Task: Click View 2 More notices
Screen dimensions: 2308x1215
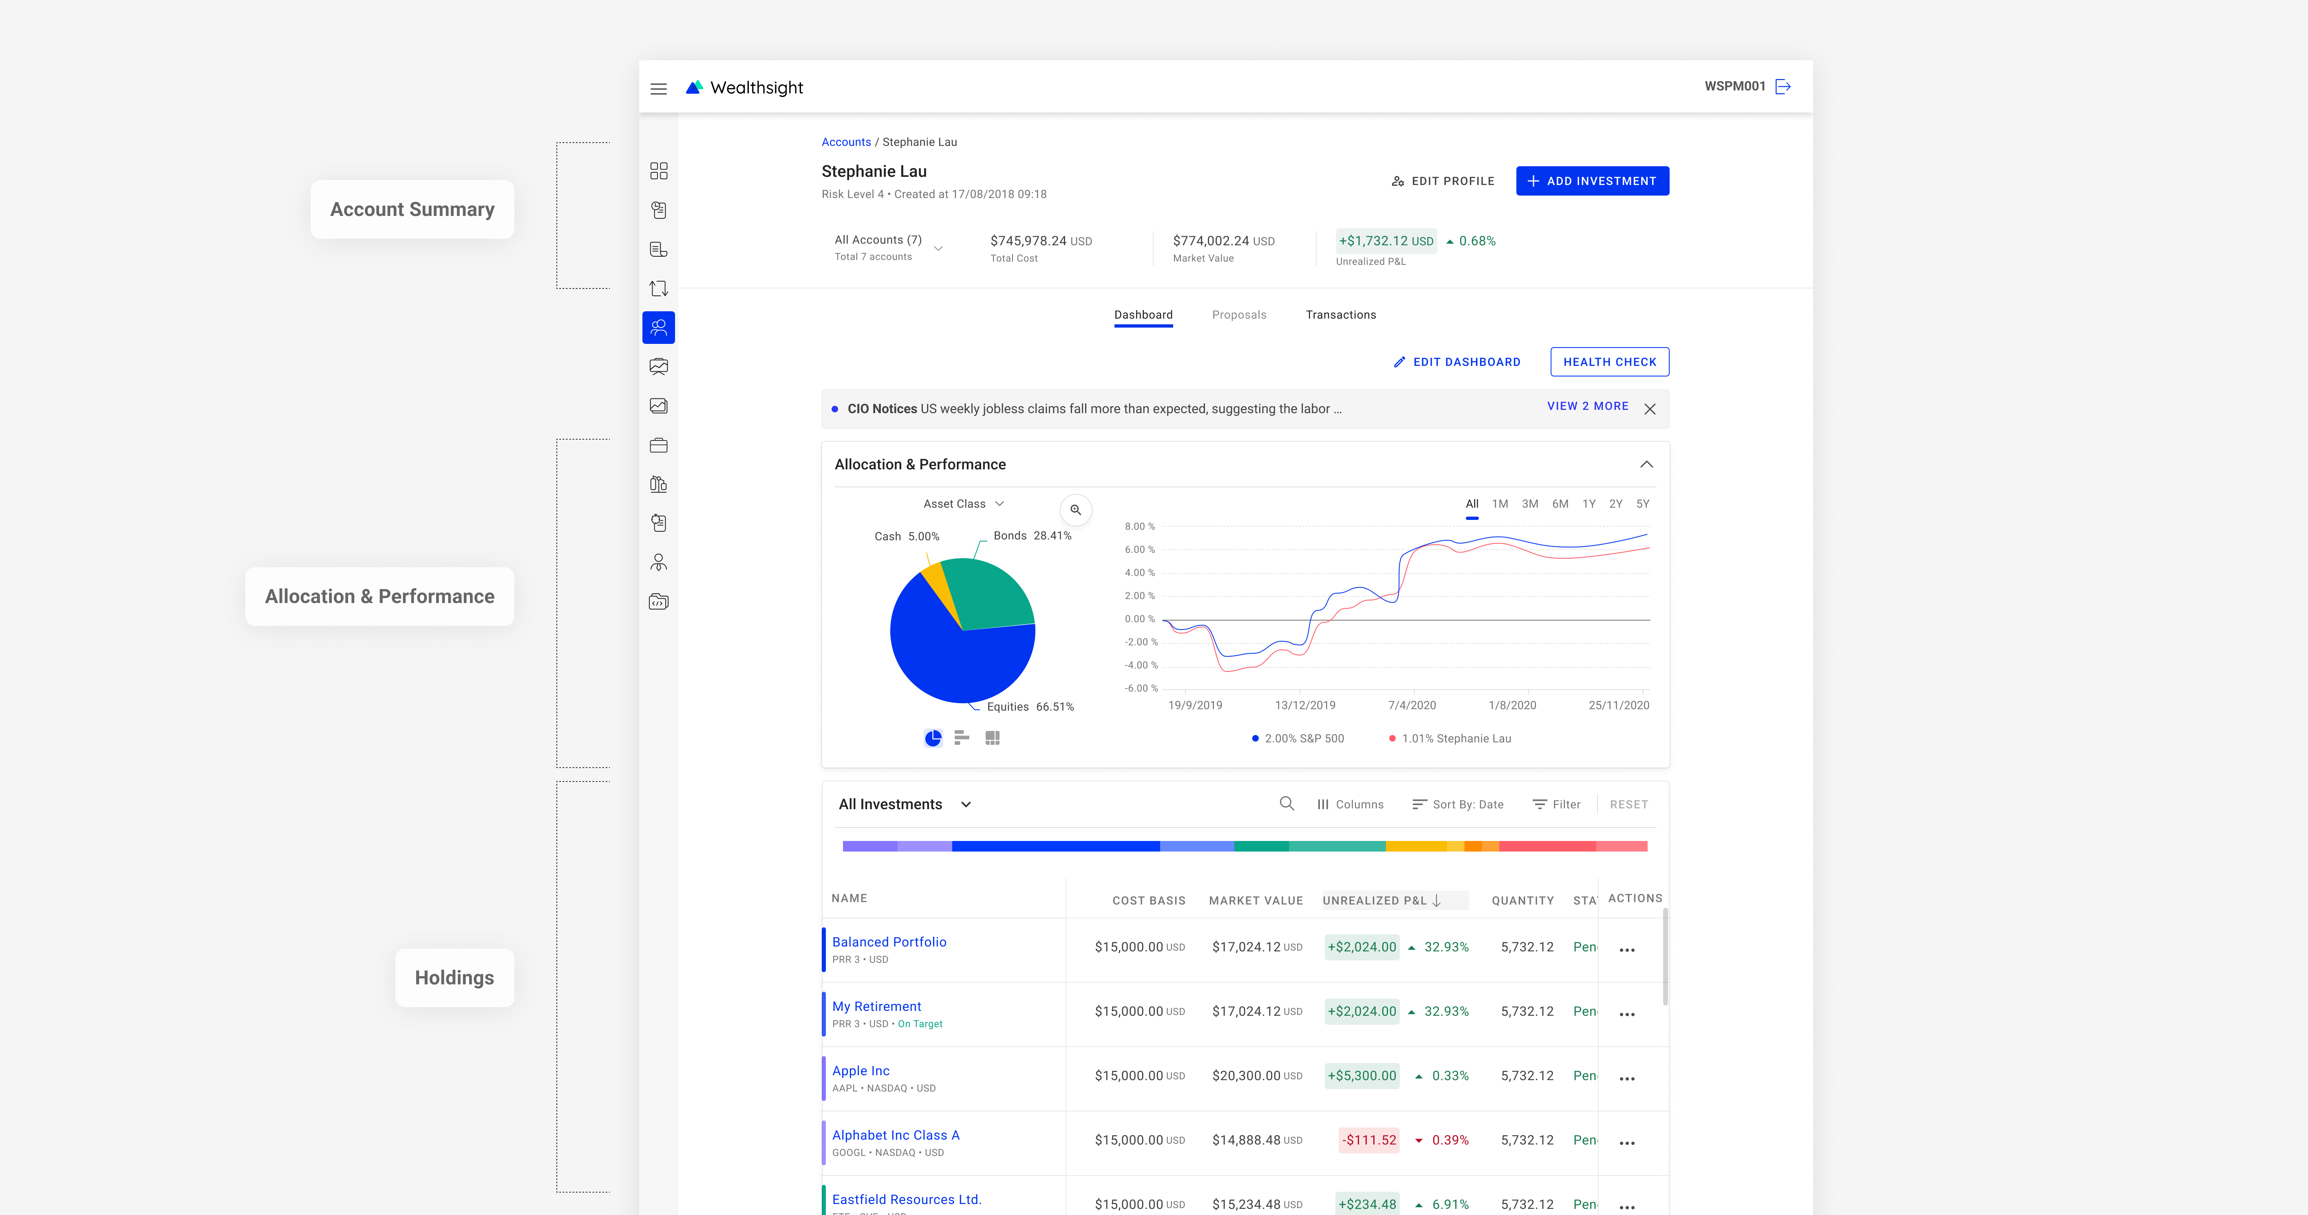Action: tap(1588, 407)
